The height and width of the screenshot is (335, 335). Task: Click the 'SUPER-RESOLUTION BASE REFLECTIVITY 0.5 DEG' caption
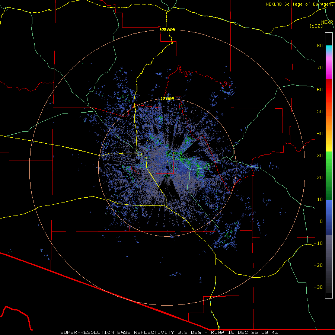tap(131, 332)
